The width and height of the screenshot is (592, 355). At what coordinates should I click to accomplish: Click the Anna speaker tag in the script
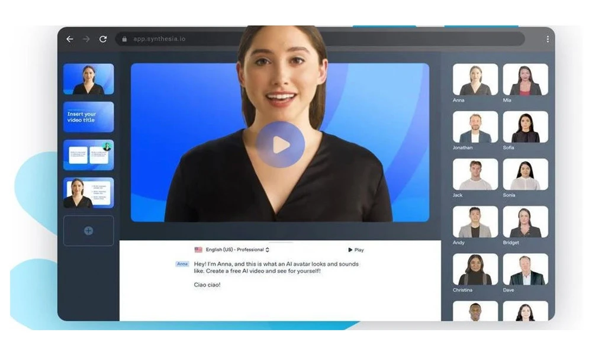(x=182, y=264)
